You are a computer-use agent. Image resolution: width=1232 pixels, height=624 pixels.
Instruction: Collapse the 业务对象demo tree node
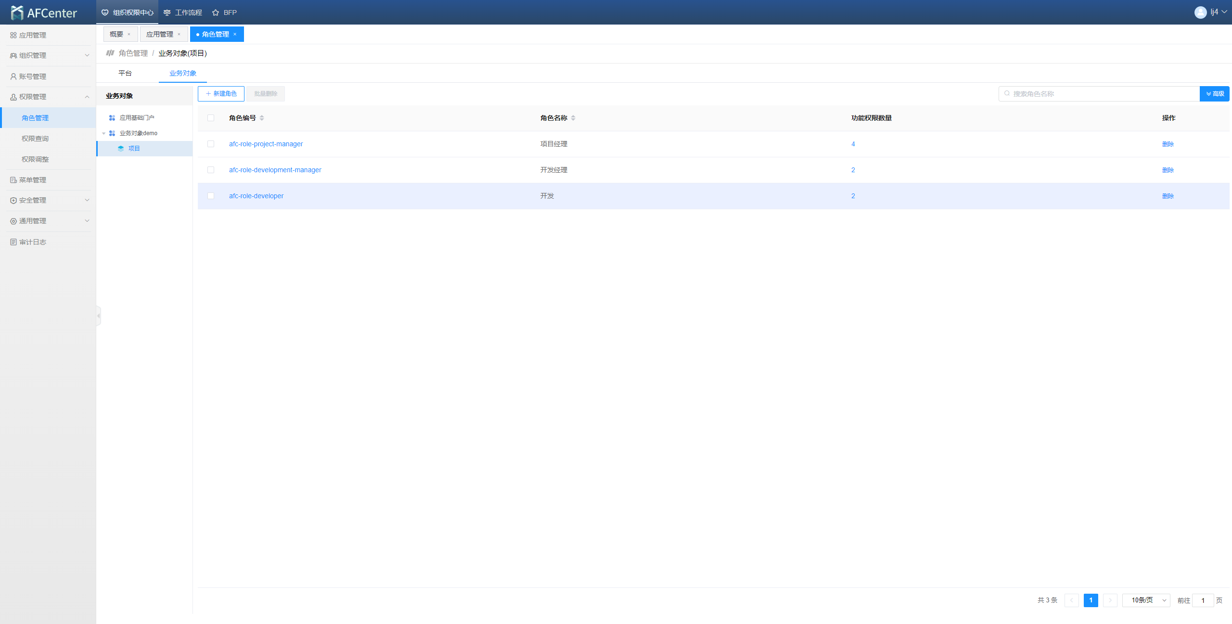tap(103, 133)
